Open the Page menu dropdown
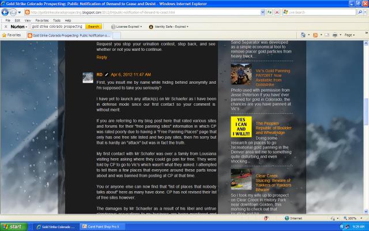This screenshot has width=369, height=231. tap(349, 35)
